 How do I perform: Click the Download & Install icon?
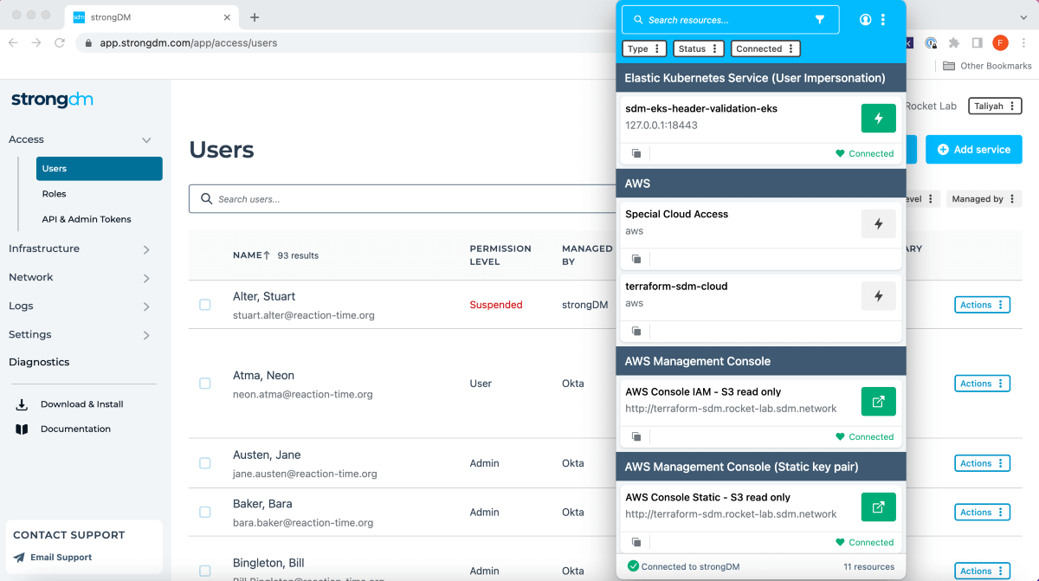coord(20,403)
